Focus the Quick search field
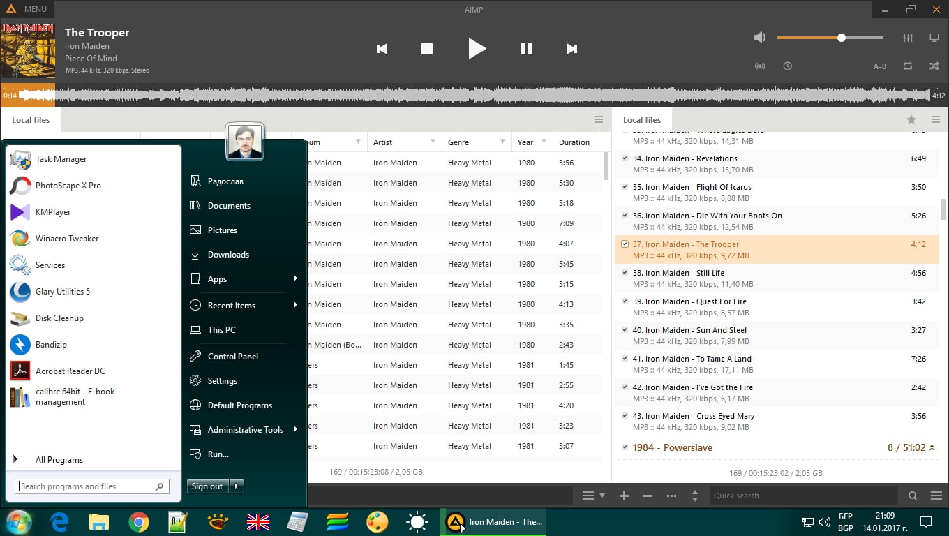This screenshot has width=949, height=536. click(802, 496)
